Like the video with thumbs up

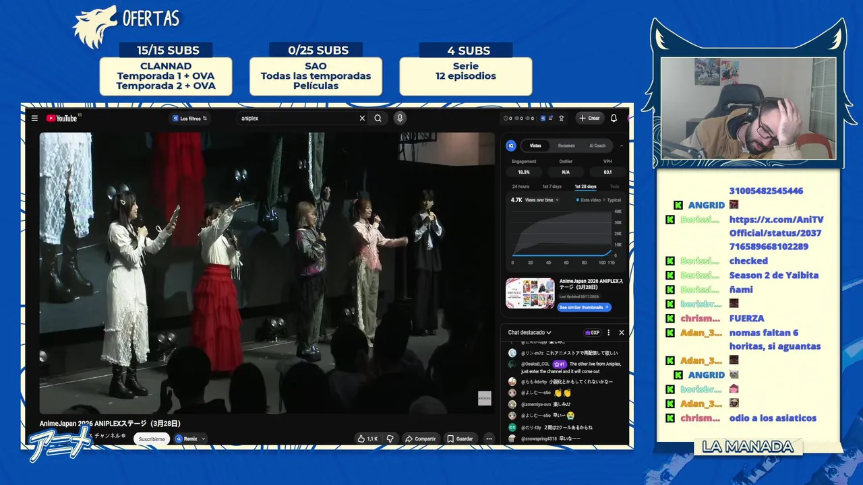[x=367, y=439]
